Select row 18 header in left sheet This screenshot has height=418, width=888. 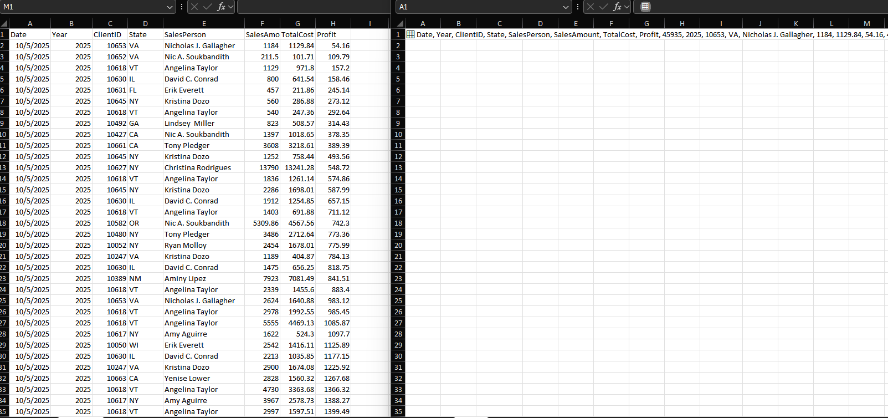4,223
